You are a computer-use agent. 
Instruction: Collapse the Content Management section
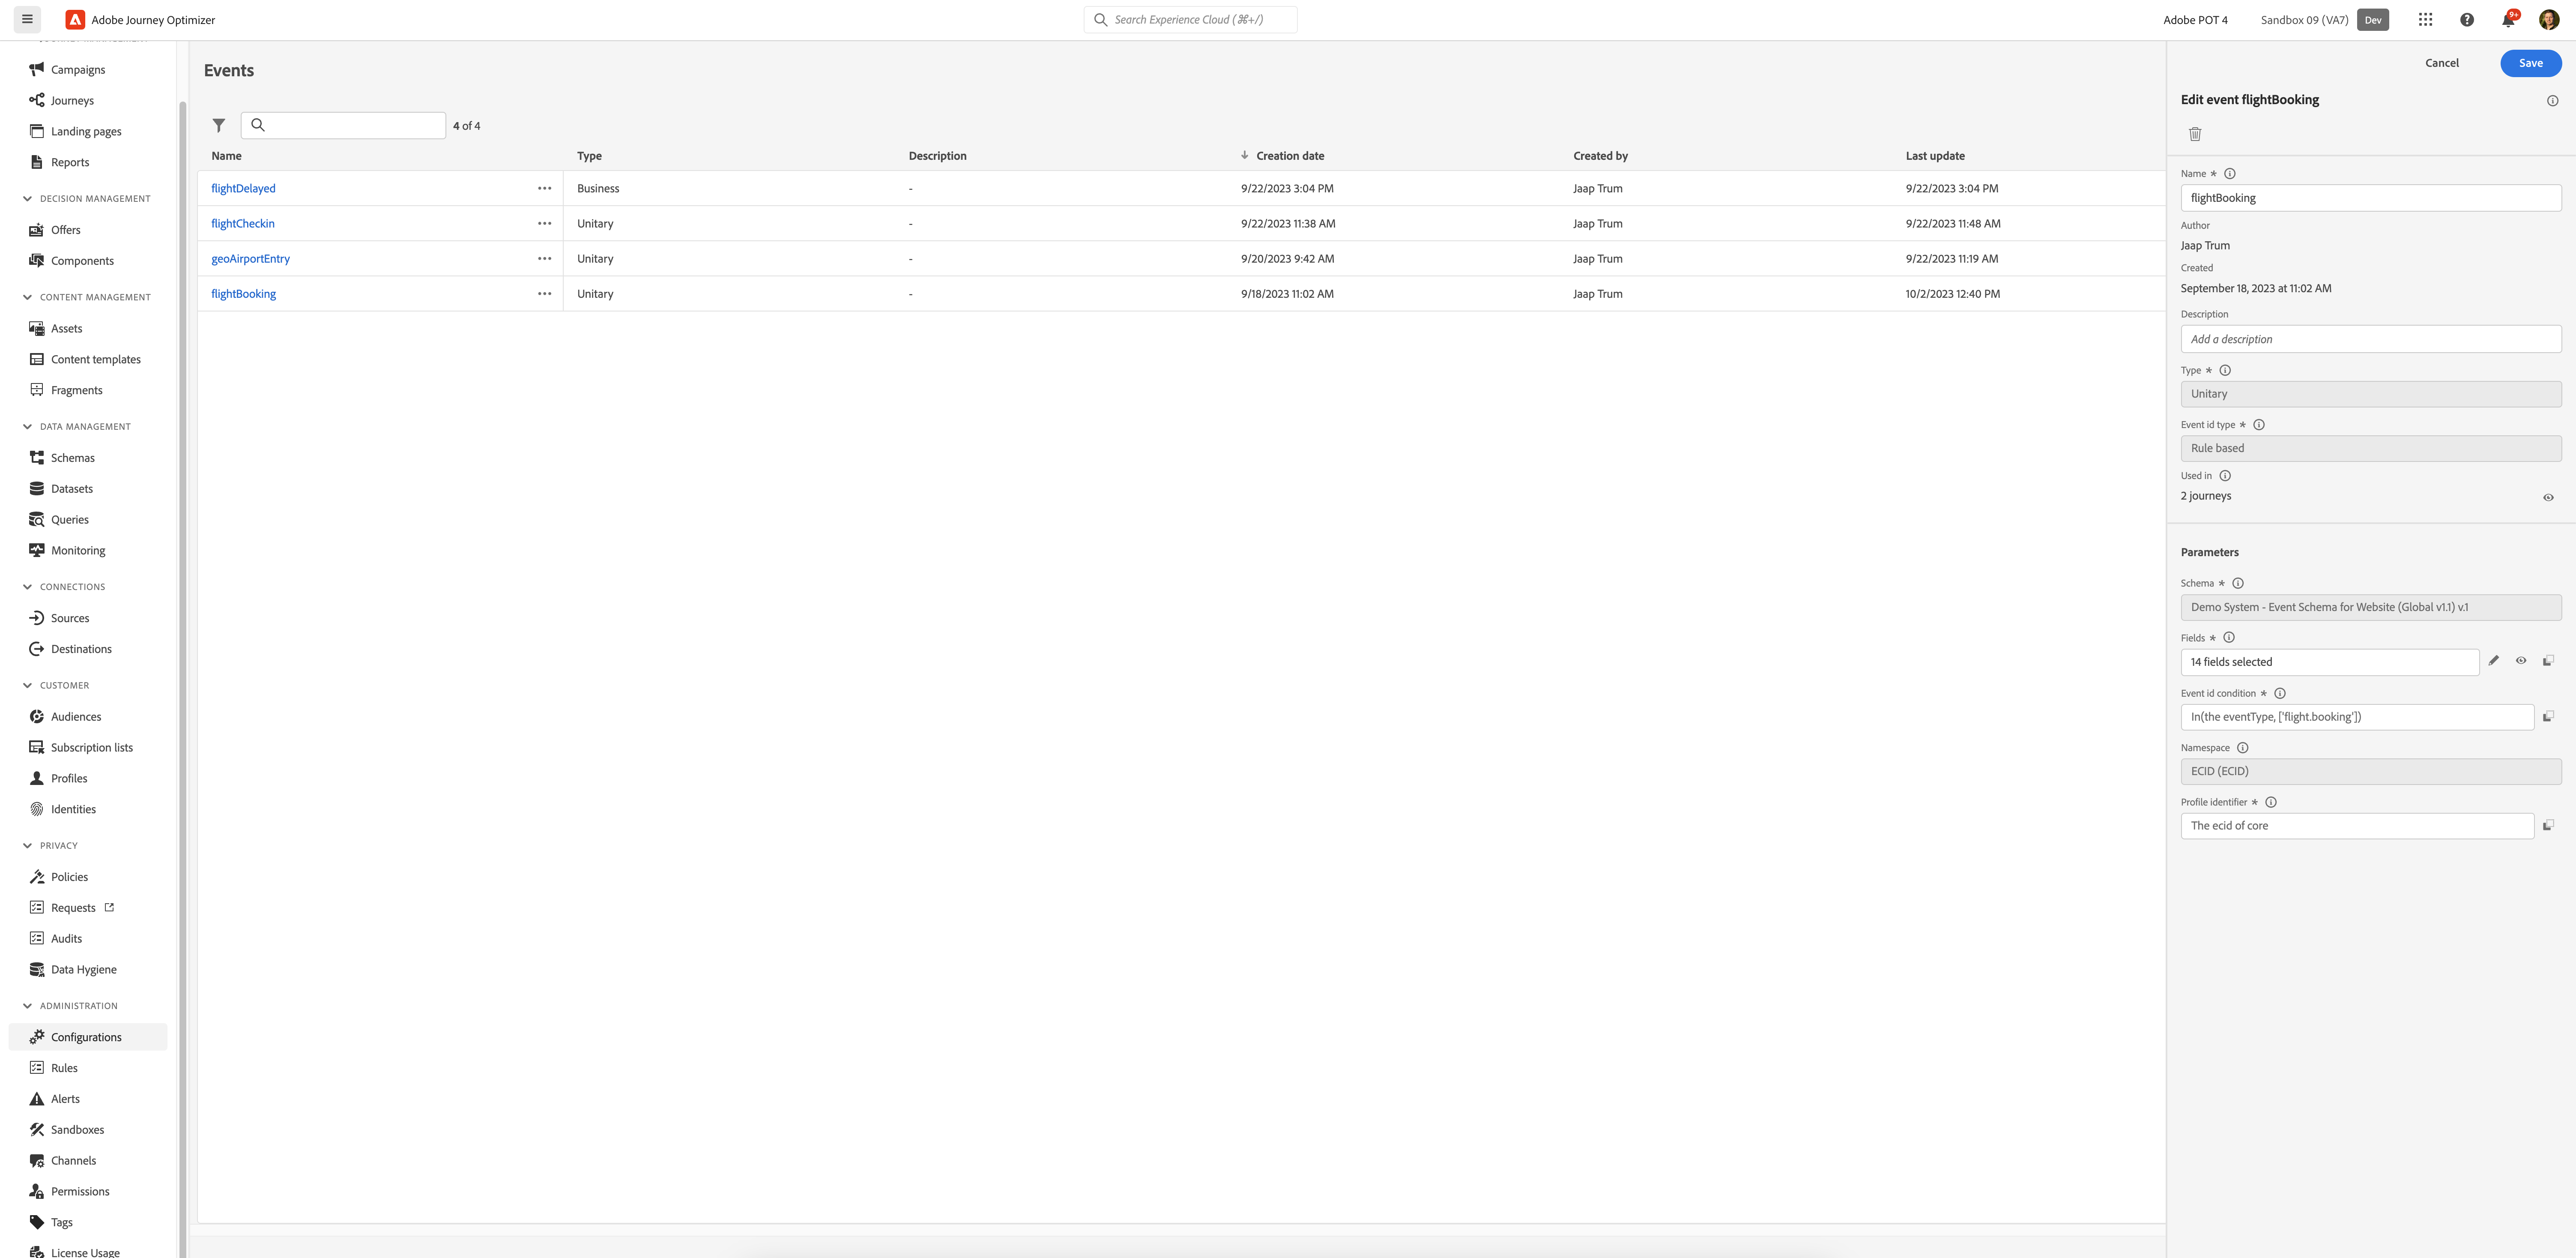coord(27,297)
